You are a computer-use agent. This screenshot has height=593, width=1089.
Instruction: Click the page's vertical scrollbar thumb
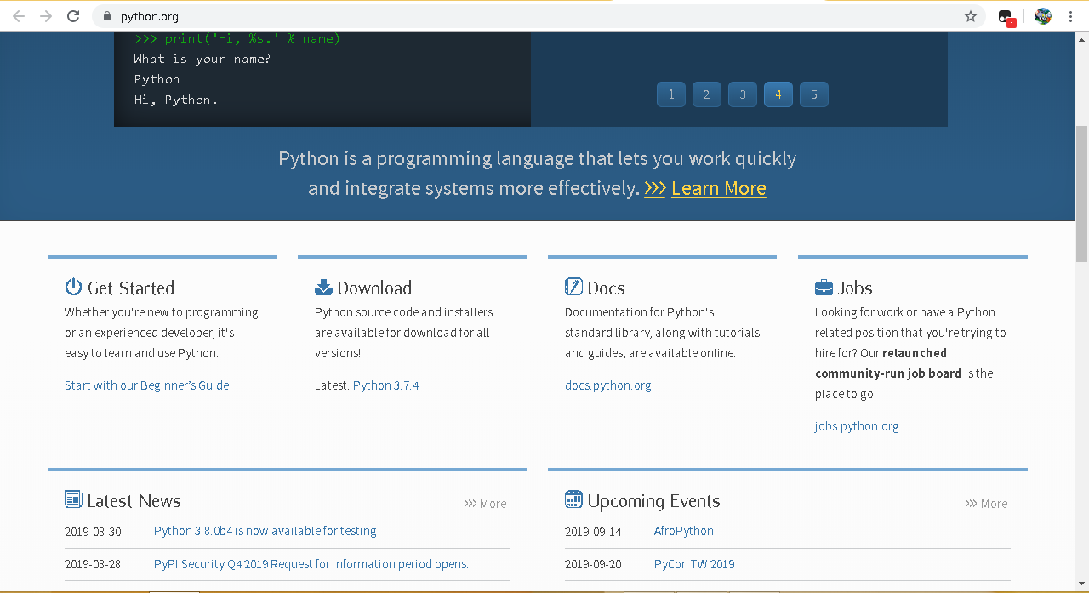coord(1081,193)
